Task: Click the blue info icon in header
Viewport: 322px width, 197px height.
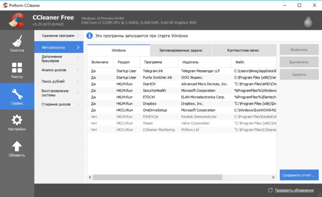Action: tap(90, 36)
